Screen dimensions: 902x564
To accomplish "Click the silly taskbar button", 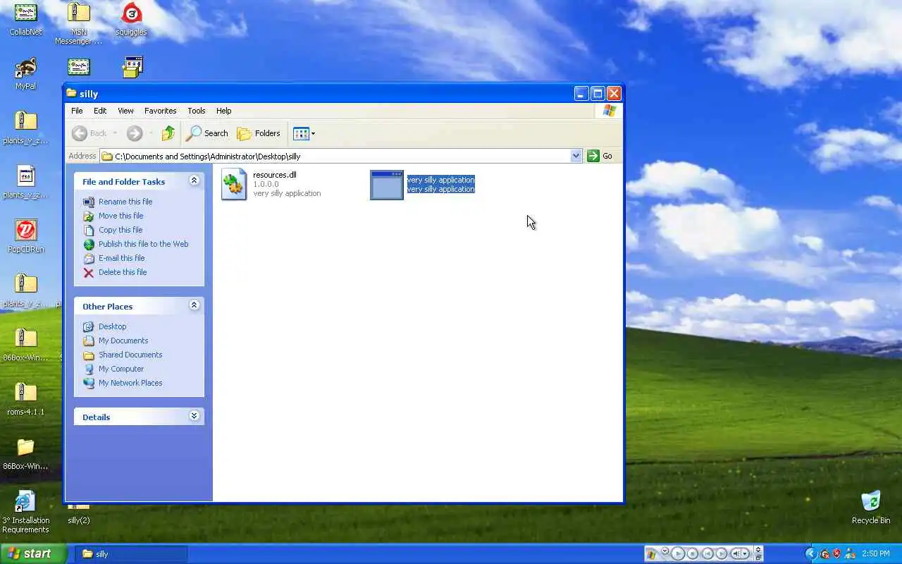I will point(131,553).
